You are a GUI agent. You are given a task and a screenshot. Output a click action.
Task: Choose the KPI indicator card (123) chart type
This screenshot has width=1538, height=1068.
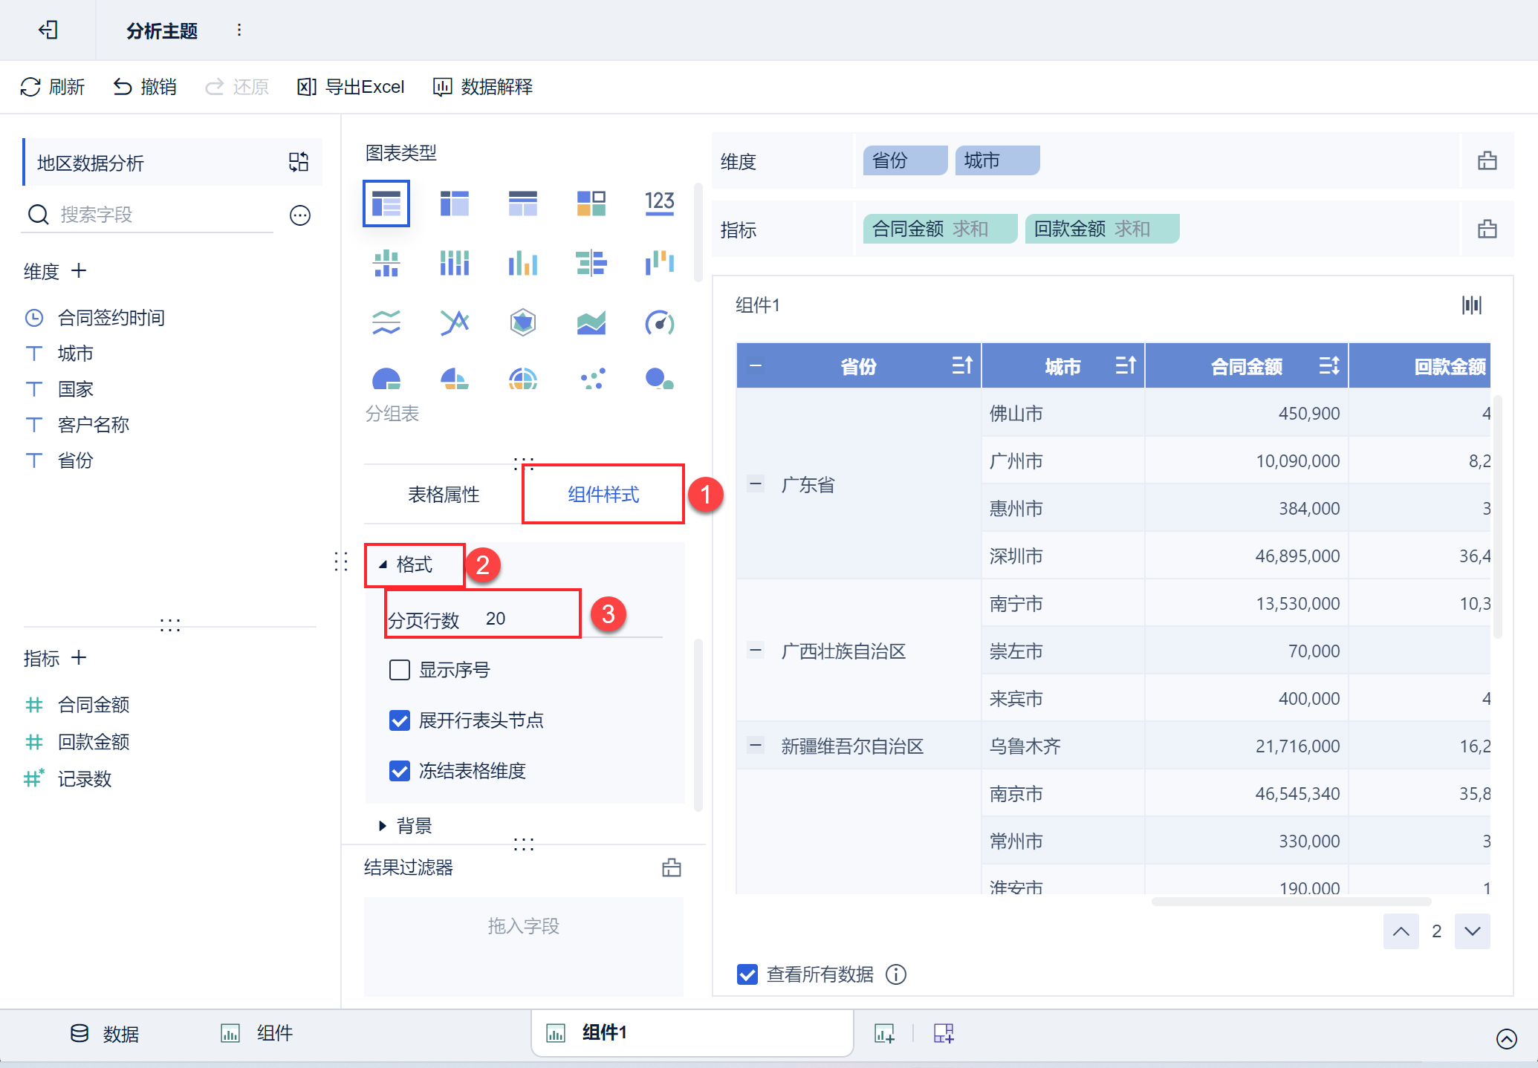pos(659,202)
